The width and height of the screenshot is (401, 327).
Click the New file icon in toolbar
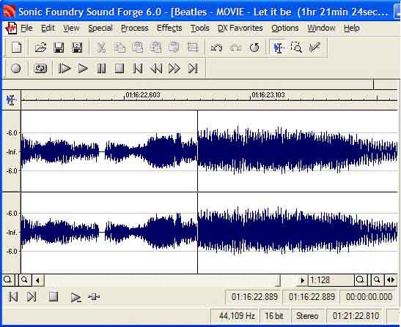[x=17, y=48]
